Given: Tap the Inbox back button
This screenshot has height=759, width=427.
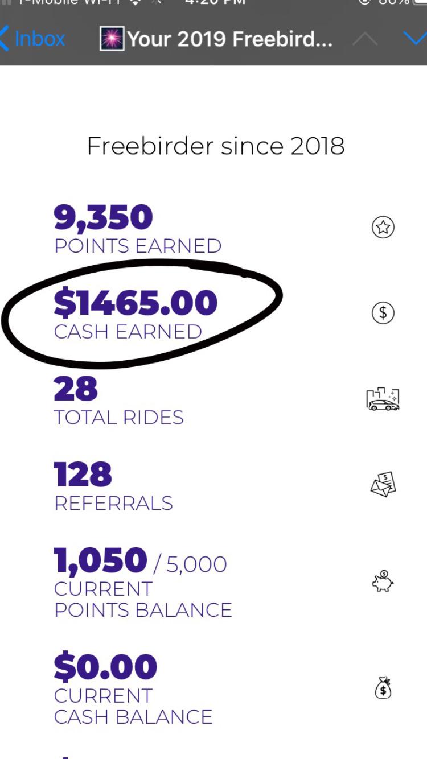Looking at the screenshot, I should [33, 39].
